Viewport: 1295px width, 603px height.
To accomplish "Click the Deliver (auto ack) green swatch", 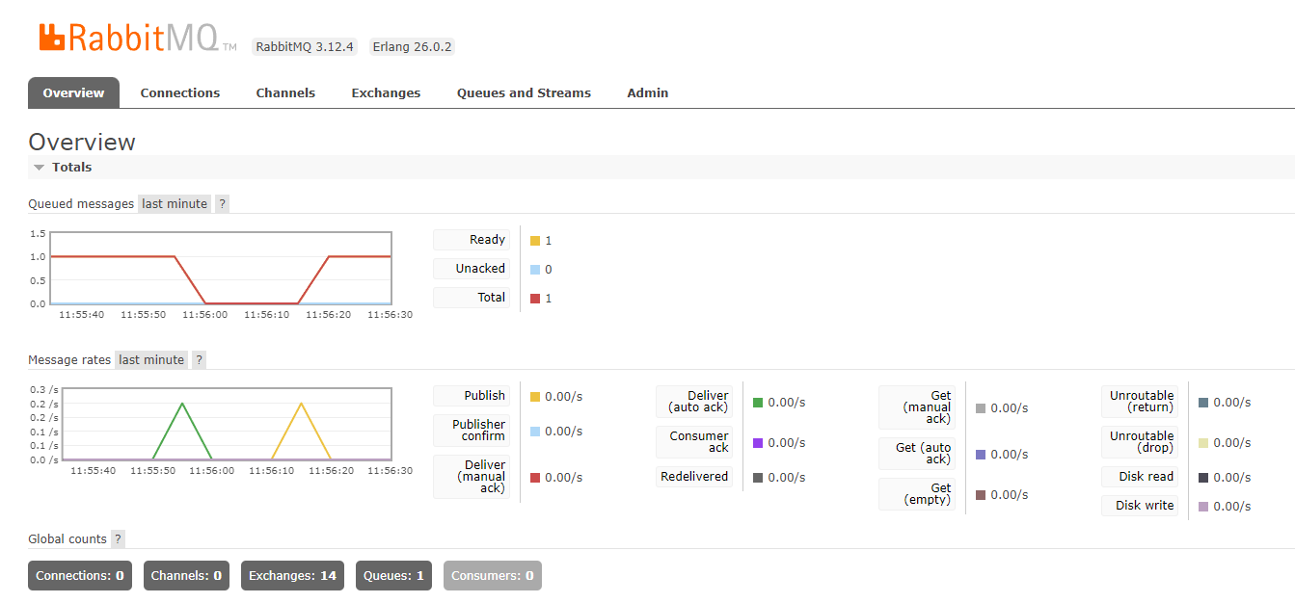I will [x=758, y=403].
